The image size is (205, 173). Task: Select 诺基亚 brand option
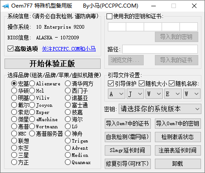click(x=68, y=98)
